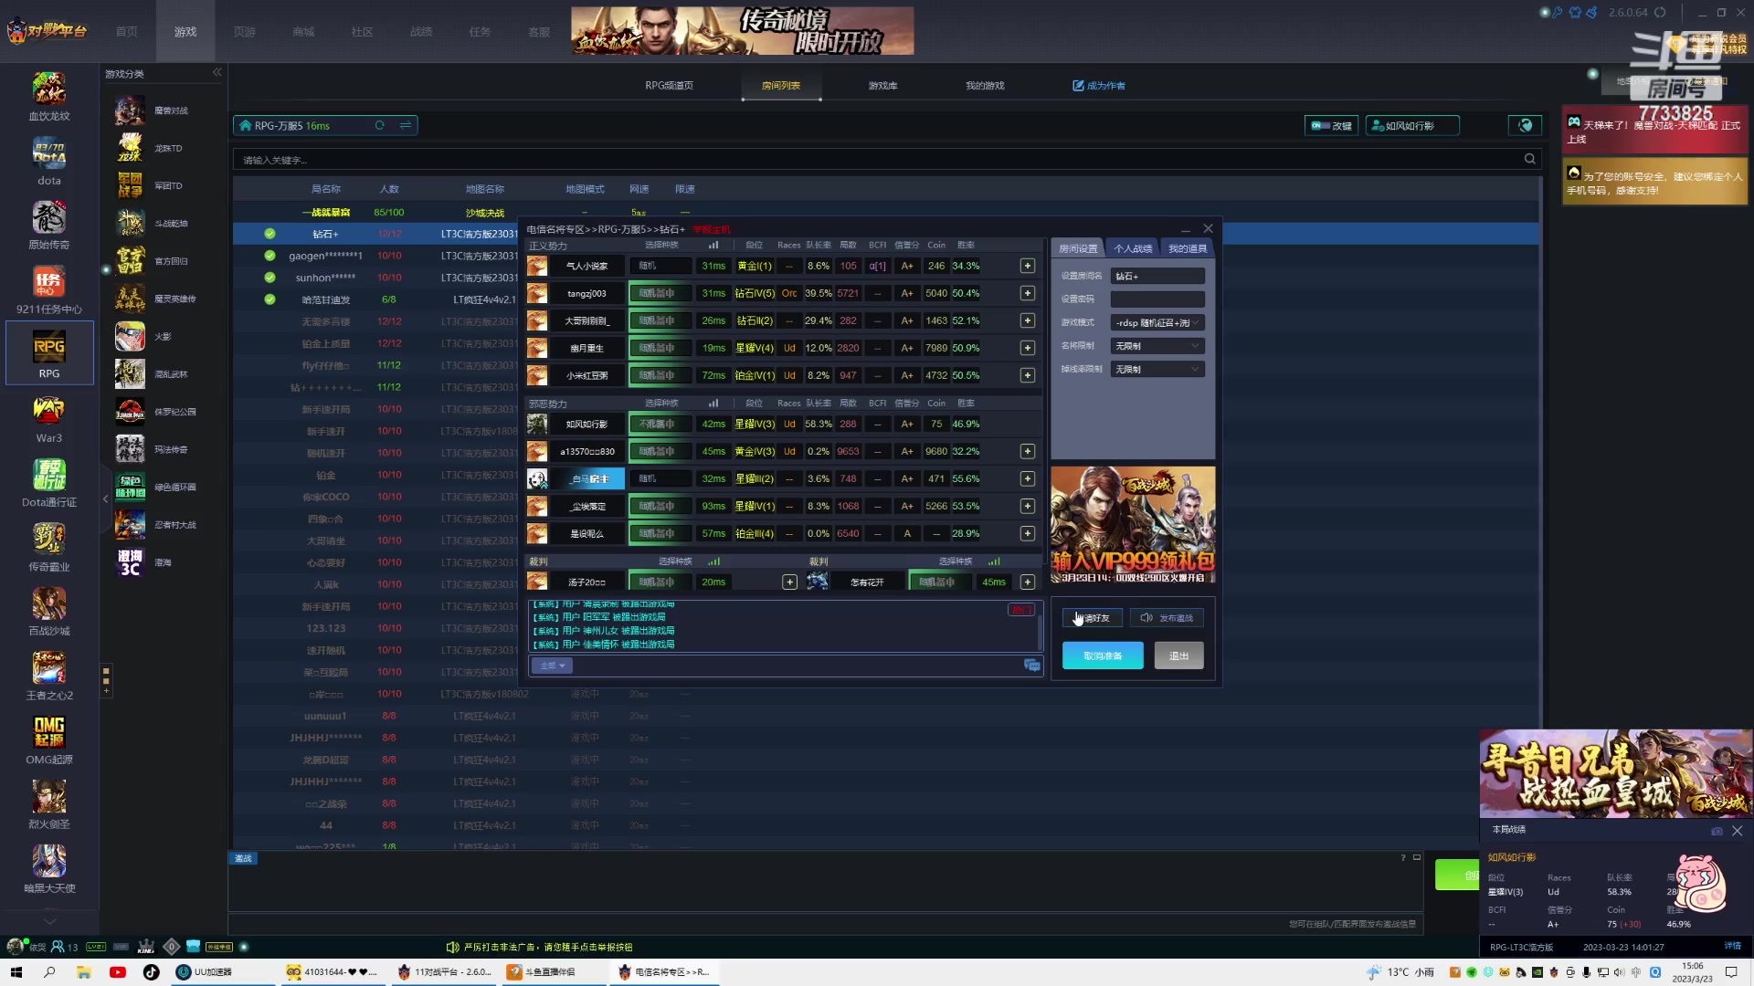Screen dimensions: 1754x986
Task: Collapse the 游戏分类 panel with double chevron
Action: tap(217, 73)
